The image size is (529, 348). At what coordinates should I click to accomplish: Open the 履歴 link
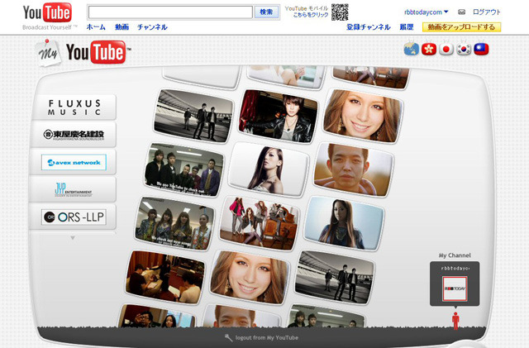pyautogui.click(x=407, y=27)
